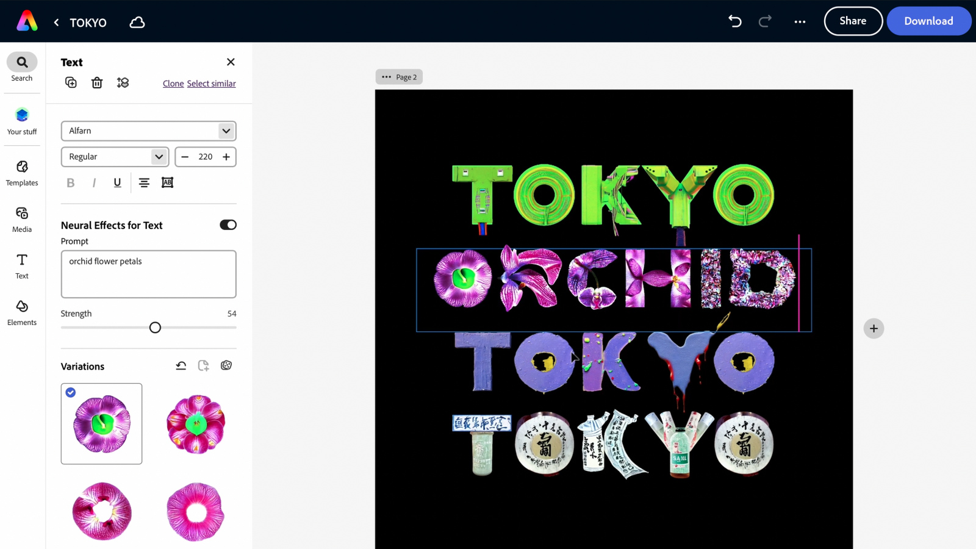Open the Media panel
The width and height of the screenshot is (976, 549).
[22, 220]
